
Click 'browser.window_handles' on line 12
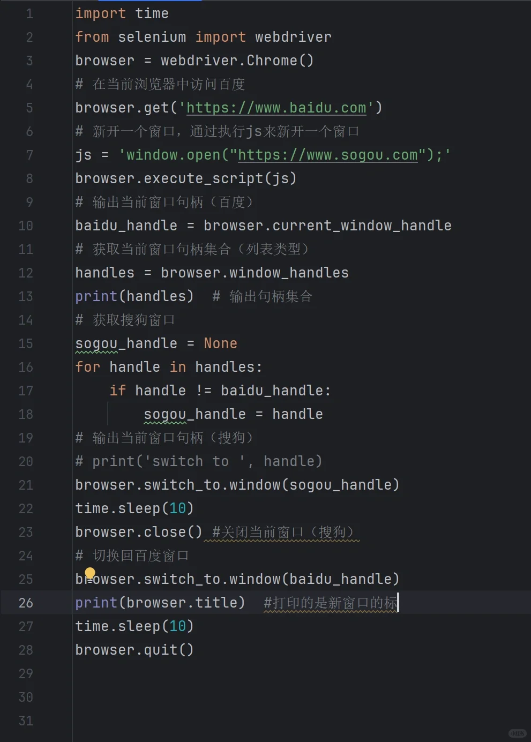[x=255, y=273]
